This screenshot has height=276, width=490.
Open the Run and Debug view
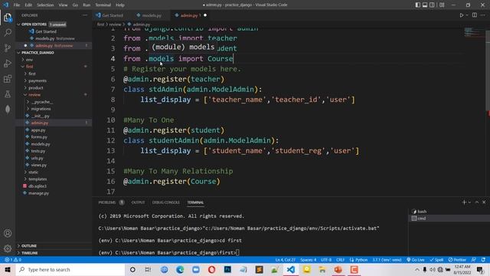tap(8, 63)
